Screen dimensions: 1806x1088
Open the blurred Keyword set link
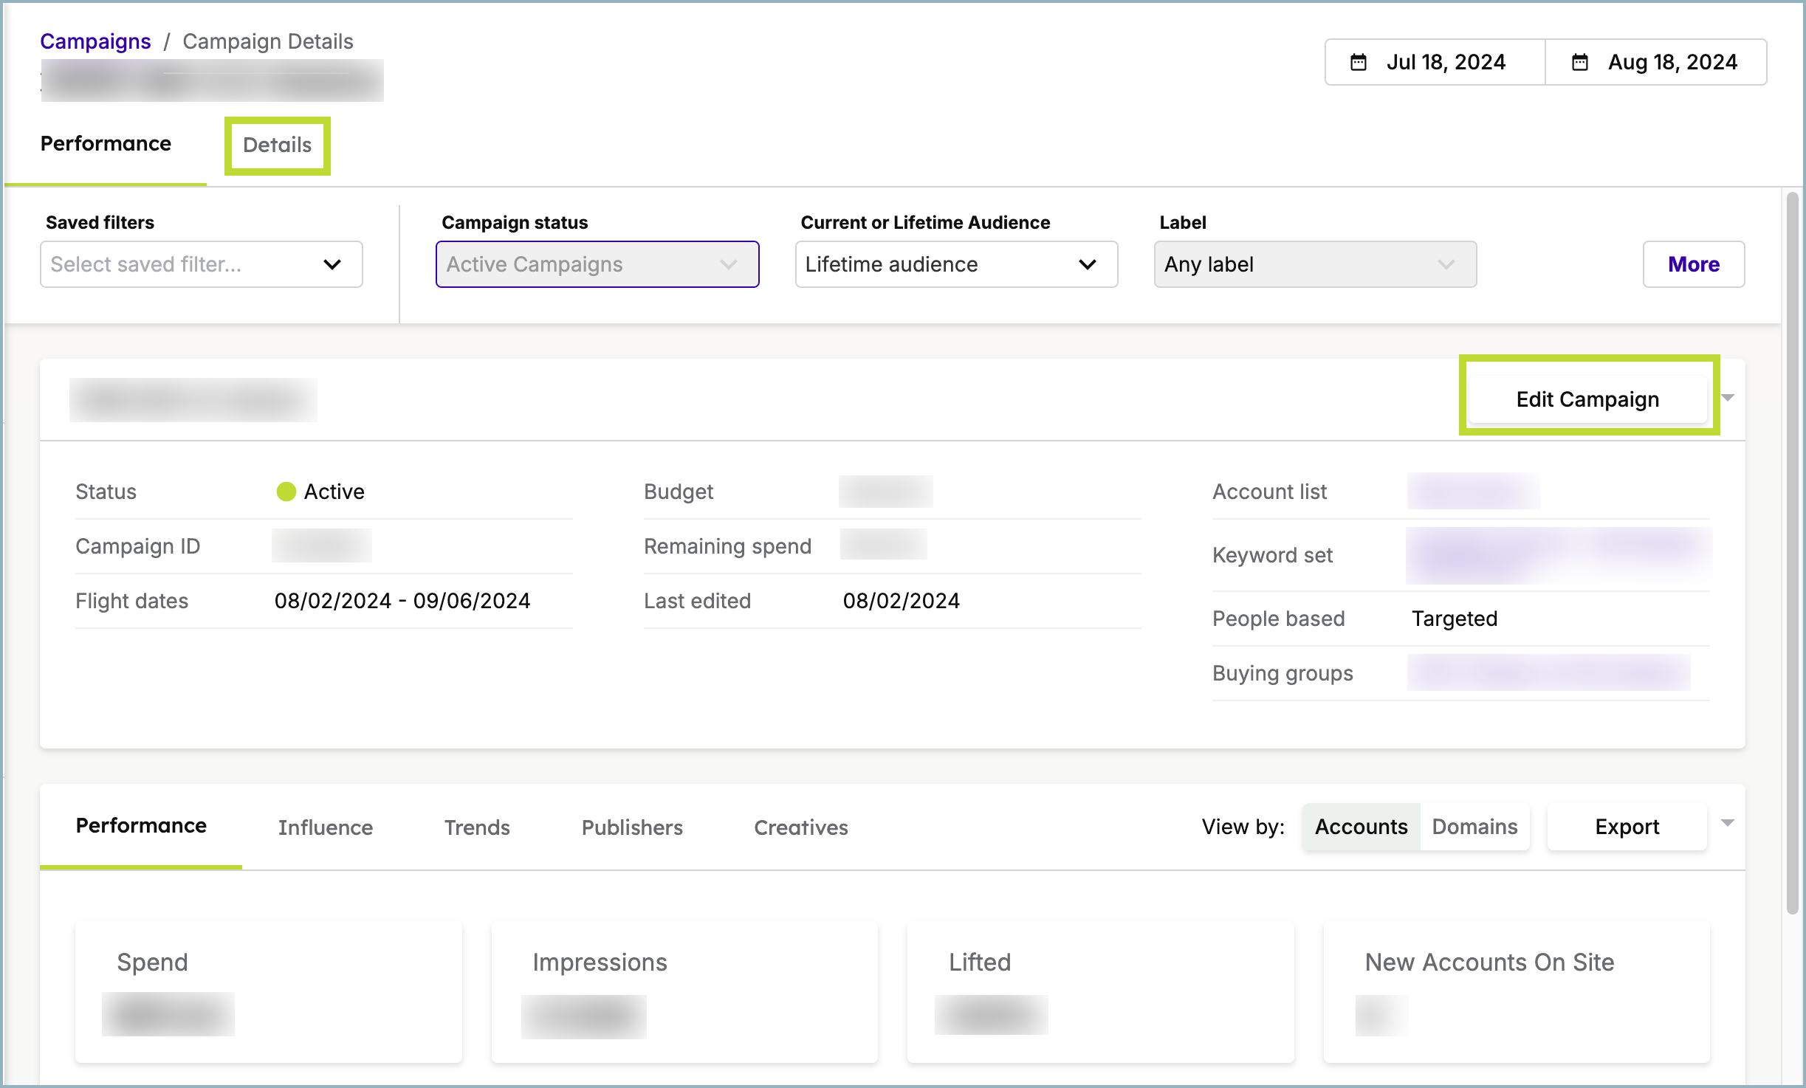pyautogui.click(x=1558, y=555)
